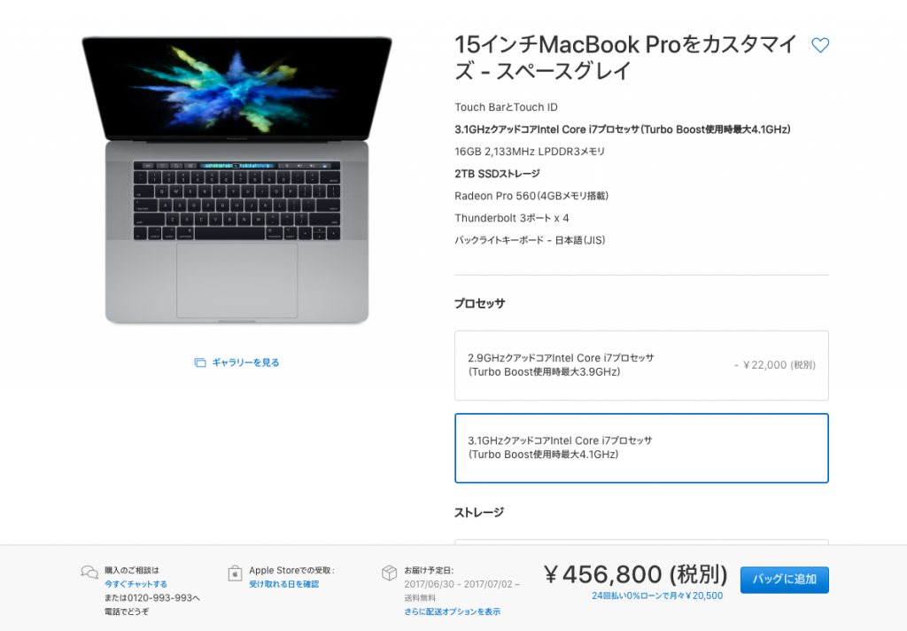Expand さらに配送オプションを表示 delivery options
The image size is (907, 631).
pyautogui.click(x=453, y=612)
